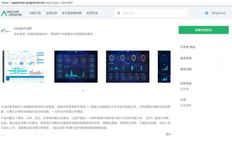Viewport: 232px width, 143px height.
Task: Open the 全部应用 menu item
Action: 51,13
